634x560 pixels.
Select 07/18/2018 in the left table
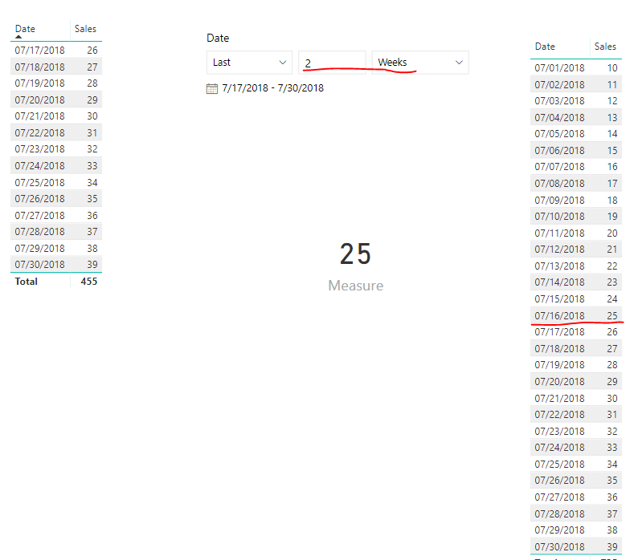[x=39, y=67]
